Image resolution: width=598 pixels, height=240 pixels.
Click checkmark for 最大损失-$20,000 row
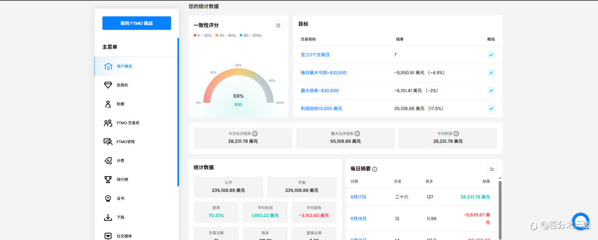tap(491, 90)
